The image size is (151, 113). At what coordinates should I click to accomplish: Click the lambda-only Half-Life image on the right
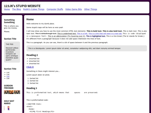click(17, 92)
